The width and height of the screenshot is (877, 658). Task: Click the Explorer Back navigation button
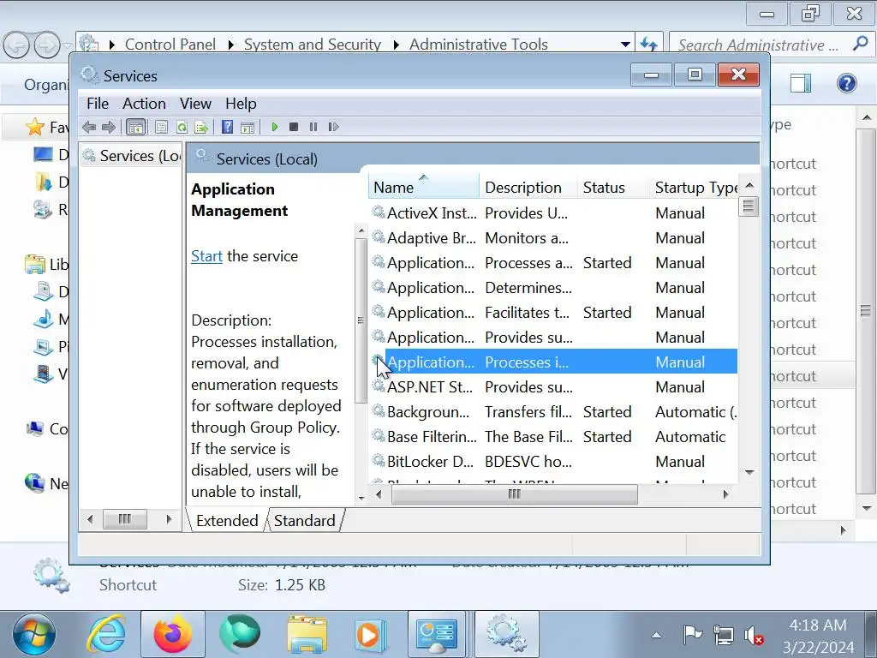[x=16, y=45]
